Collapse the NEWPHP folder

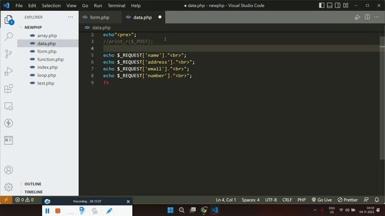click(x=33, y=27)
